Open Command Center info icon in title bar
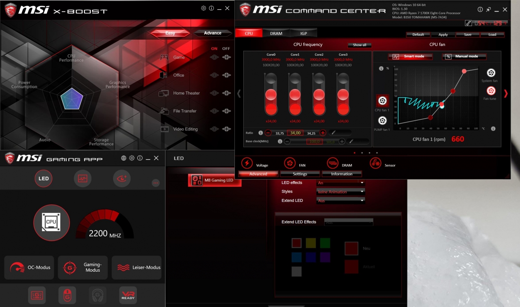 point(480,10)
